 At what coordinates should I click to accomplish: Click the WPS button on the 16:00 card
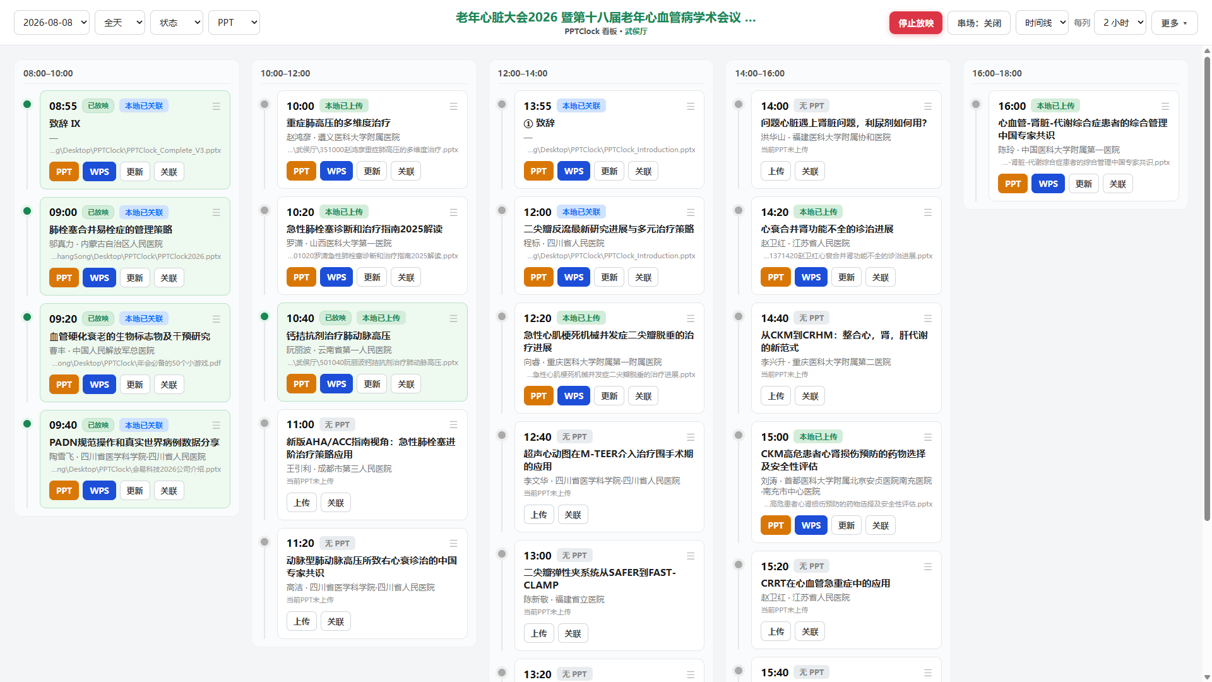[x=1049, y=184]
